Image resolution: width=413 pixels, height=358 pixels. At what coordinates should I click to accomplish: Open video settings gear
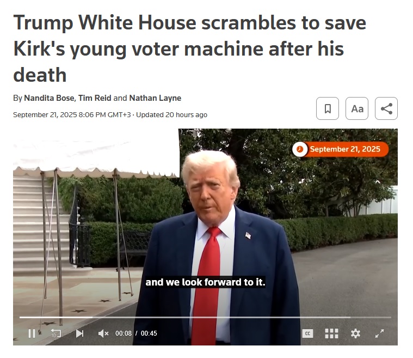click(355, 333)
